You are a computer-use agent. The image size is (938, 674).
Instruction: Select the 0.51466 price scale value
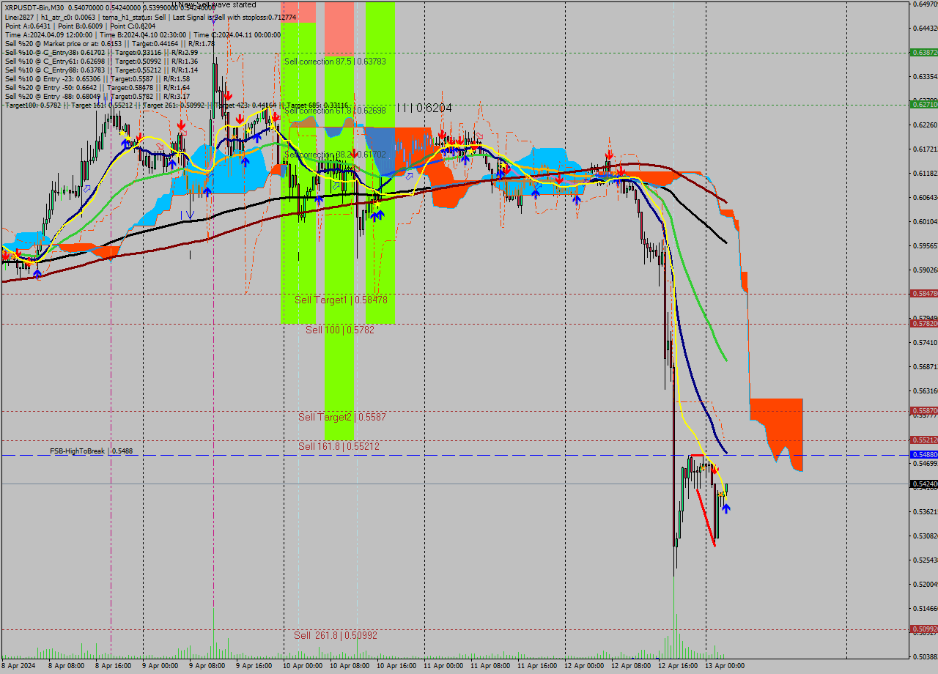pos(926,608)
